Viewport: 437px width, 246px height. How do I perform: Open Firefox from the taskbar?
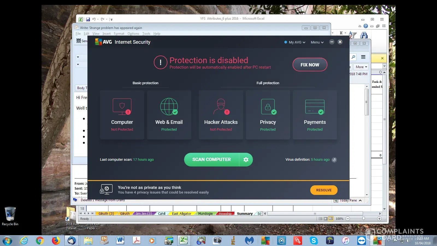click(56, 241)
